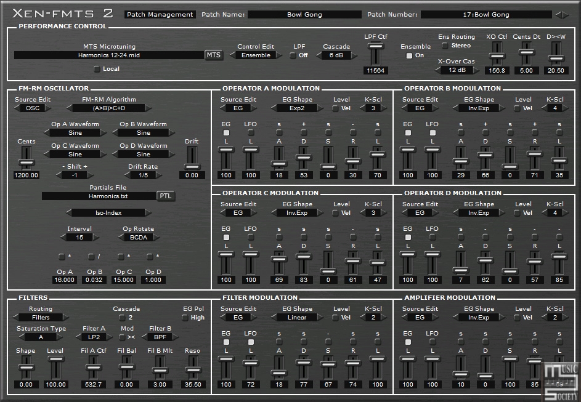The width and height of the screenshot is (581, 402).
Task: Toggle Ens Routing Stereo
Action: (x=445, y=46)
